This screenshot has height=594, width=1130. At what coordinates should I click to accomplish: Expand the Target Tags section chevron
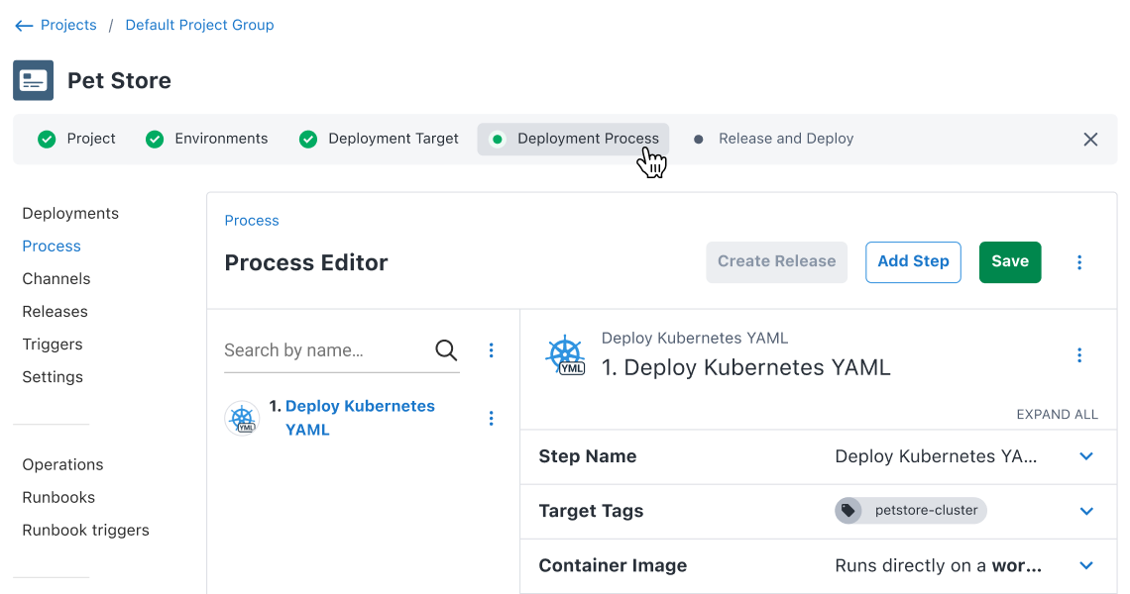(1086, 511)
